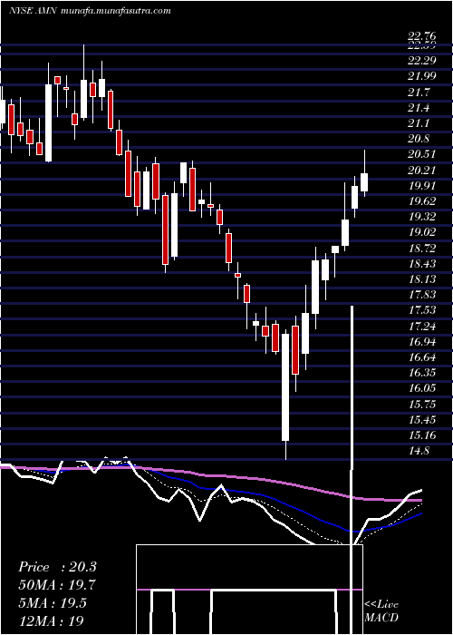Click the tall white candle bottoming near 15.16
Viewport: 453px width, 635px height.
(x=285, y=387)
